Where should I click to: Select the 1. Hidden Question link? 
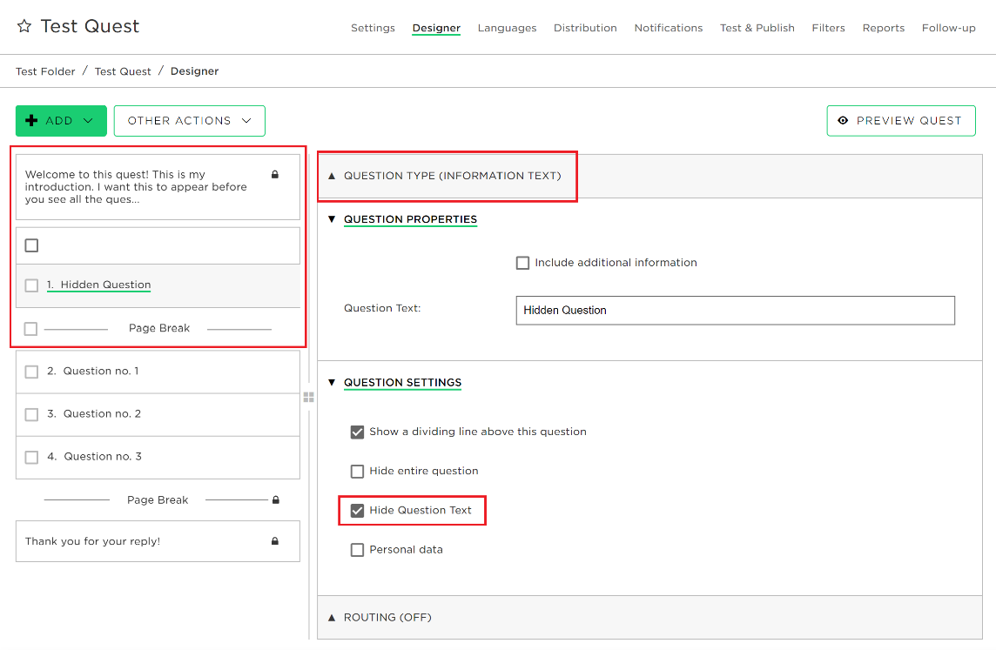(99, 285)
